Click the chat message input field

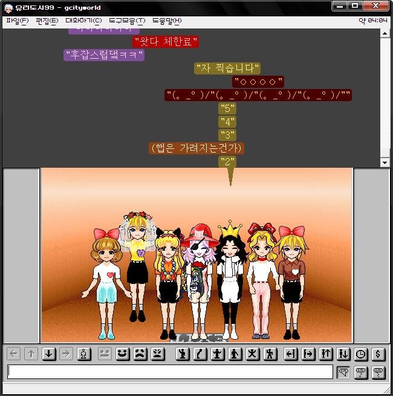(170, 372)
